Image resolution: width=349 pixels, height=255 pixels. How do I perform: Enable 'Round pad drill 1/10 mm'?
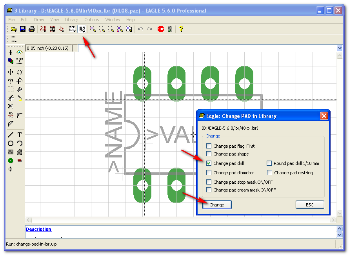(x=269, y=163)
